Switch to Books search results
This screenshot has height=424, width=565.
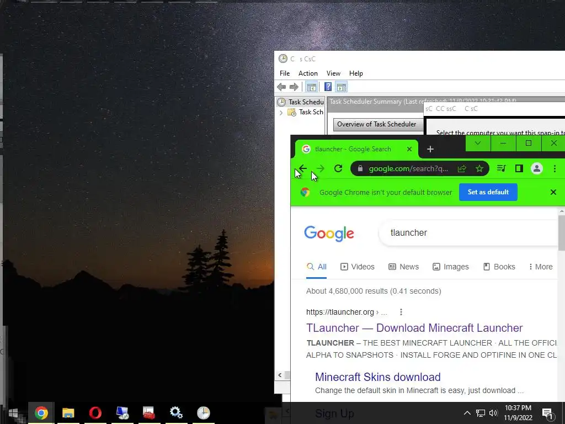click(x=499, y=267)
